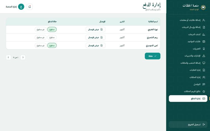Click the user avatar circle with letter ع

[x=21, y=7]
